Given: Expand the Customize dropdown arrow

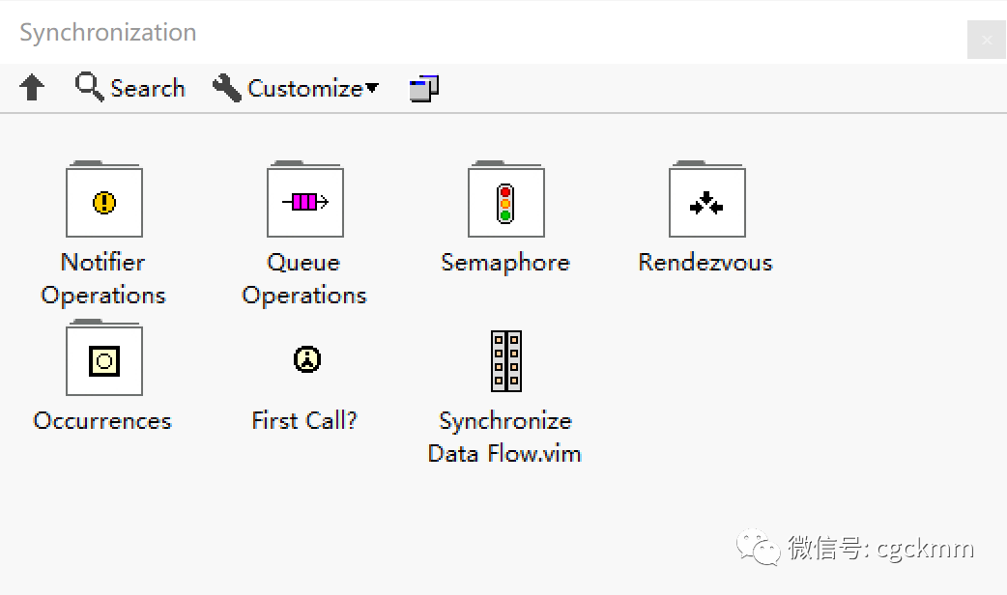Looking at the screenshot, I should pyautogui.click(x=372, y=89).
